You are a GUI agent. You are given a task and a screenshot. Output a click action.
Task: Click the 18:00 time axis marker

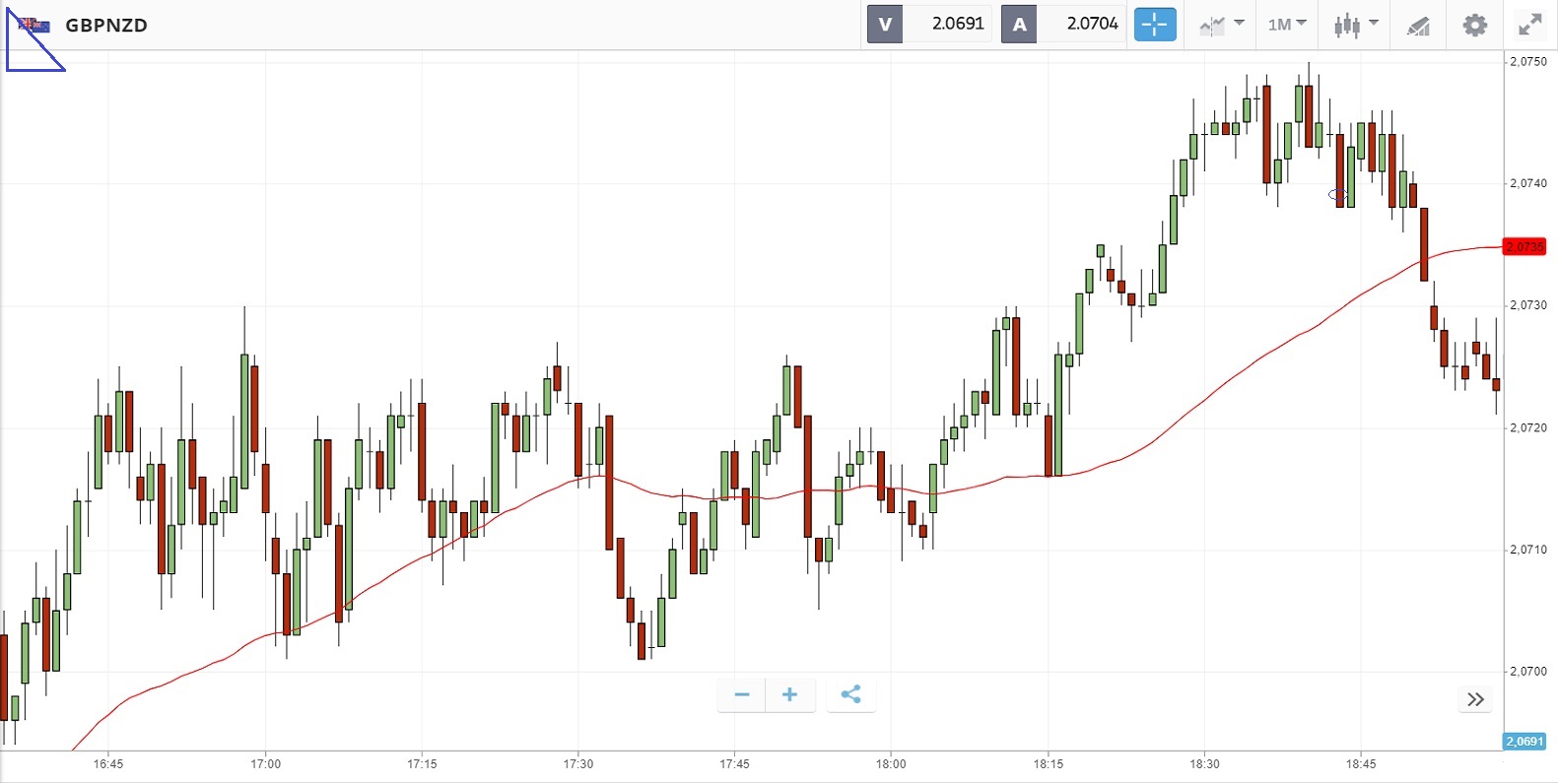tap(891, 764)
